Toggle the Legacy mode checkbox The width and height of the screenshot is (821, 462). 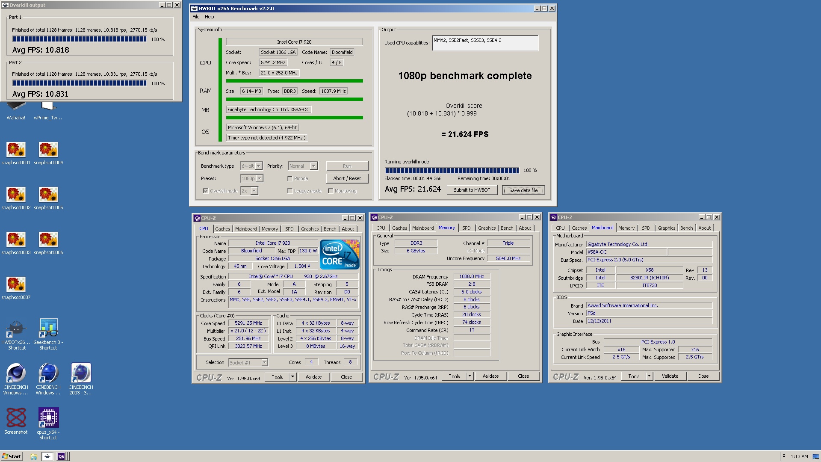(290, 191)
